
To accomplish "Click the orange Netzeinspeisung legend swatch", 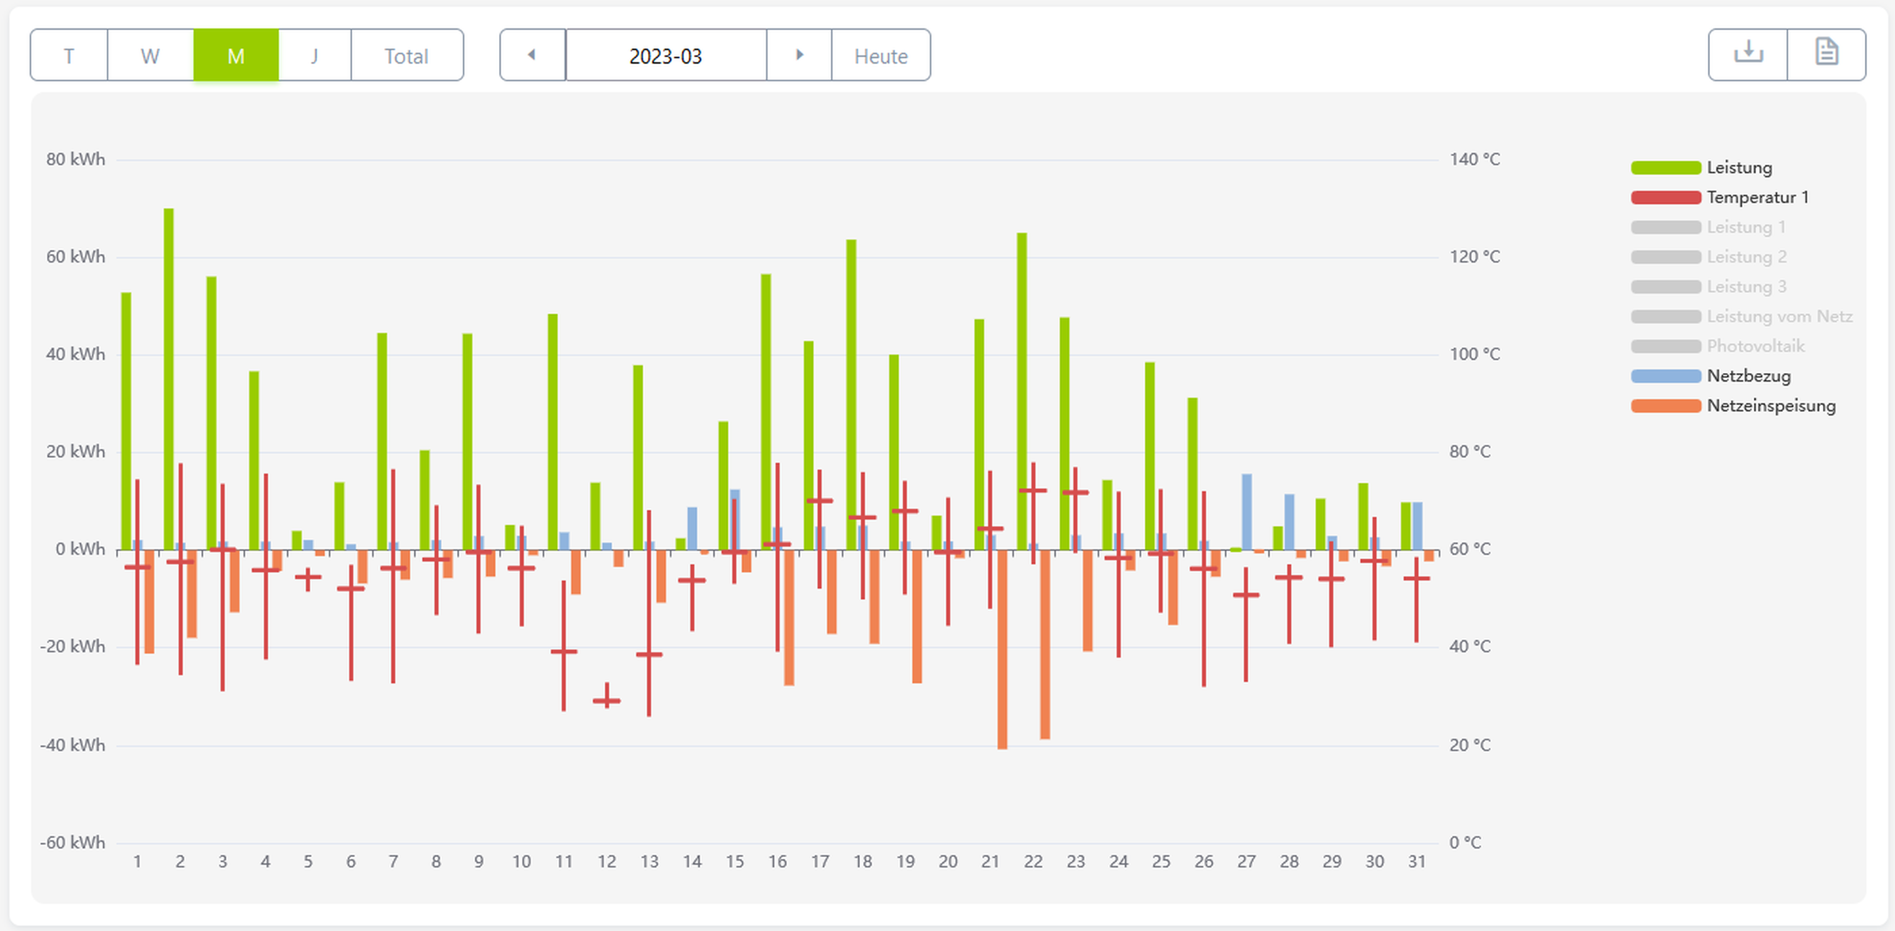I will tap(1666, 406).
